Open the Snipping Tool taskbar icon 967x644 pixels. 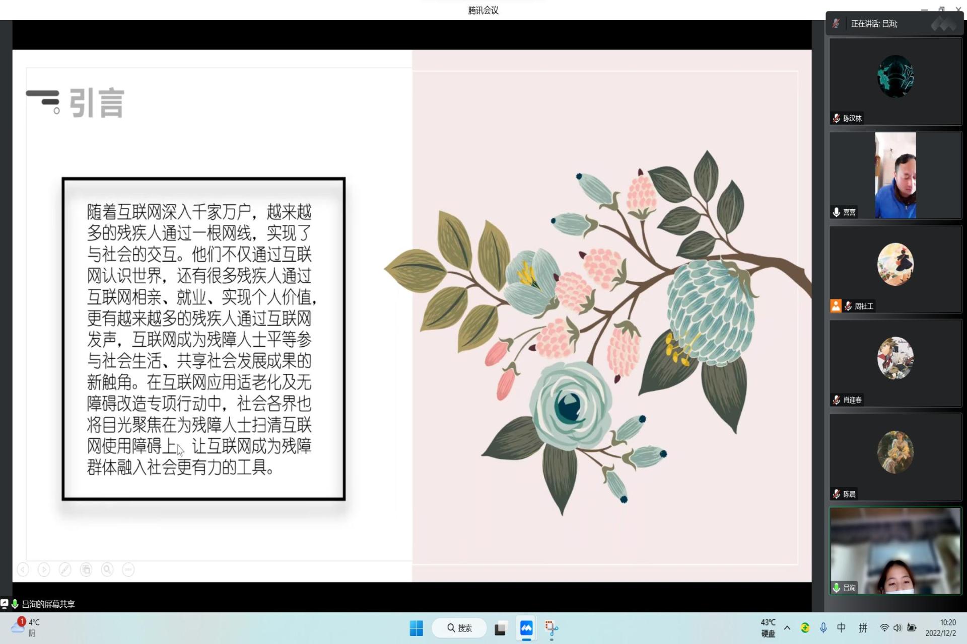[x=551, y=628]
